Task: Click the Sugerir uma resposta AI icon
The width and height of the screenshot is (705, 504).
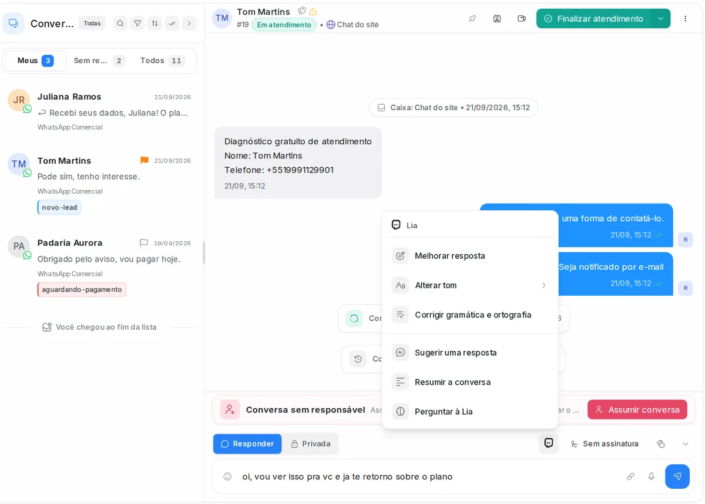Action: [x=400, y=353]
